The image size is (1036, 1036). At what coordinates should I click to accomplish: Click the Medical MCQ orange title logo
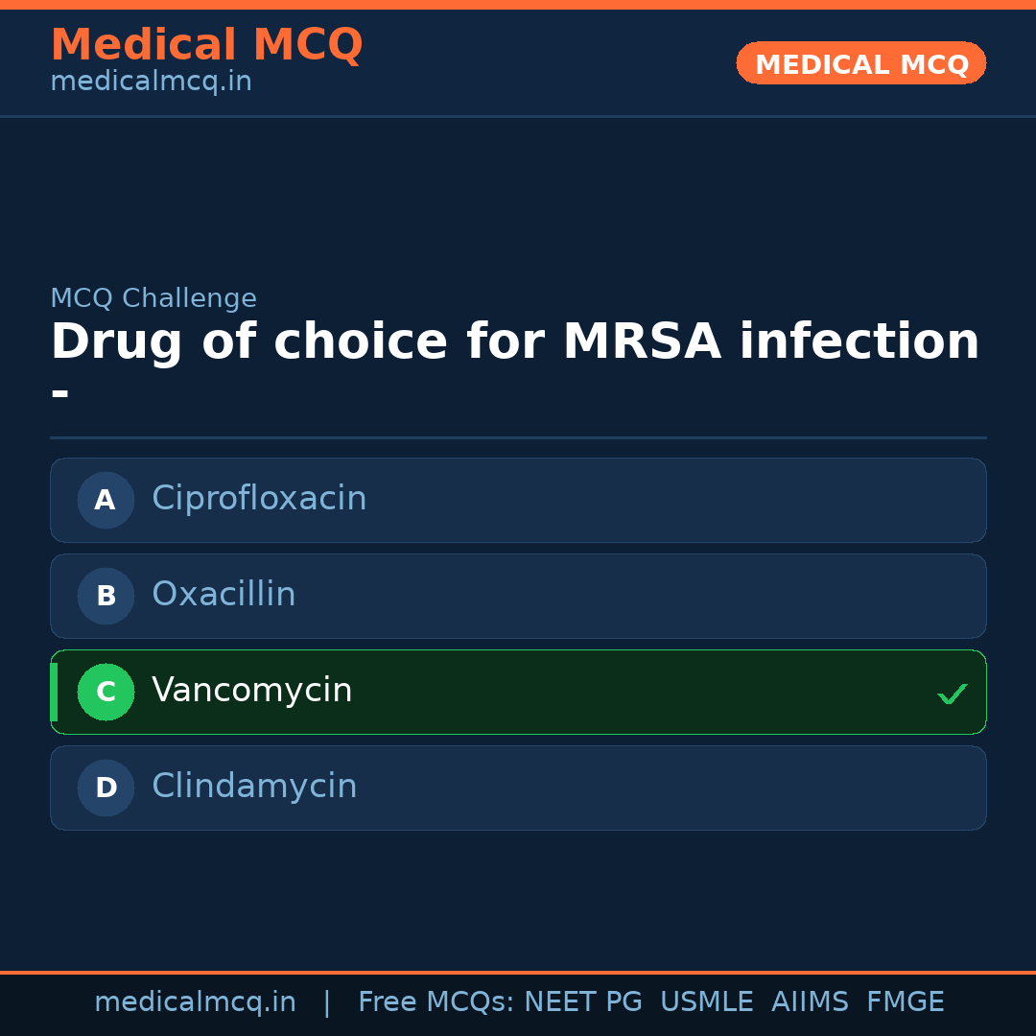pos(206,46)
